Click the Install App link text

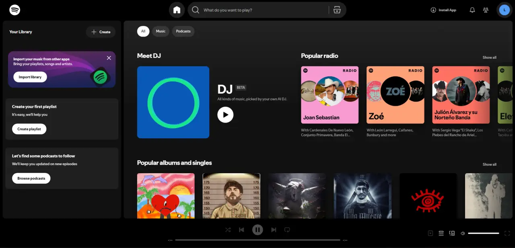tap(447, 10)
